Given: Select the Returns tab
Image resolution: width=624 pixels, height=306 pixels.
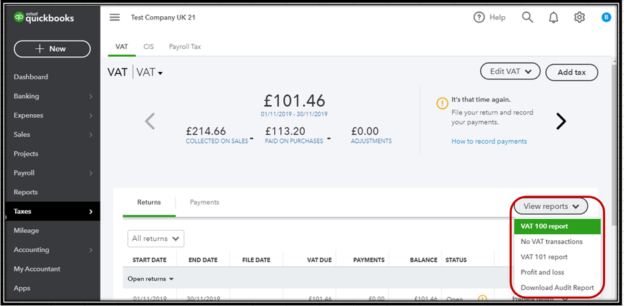Looking at the screenshot, I should 149,202.
